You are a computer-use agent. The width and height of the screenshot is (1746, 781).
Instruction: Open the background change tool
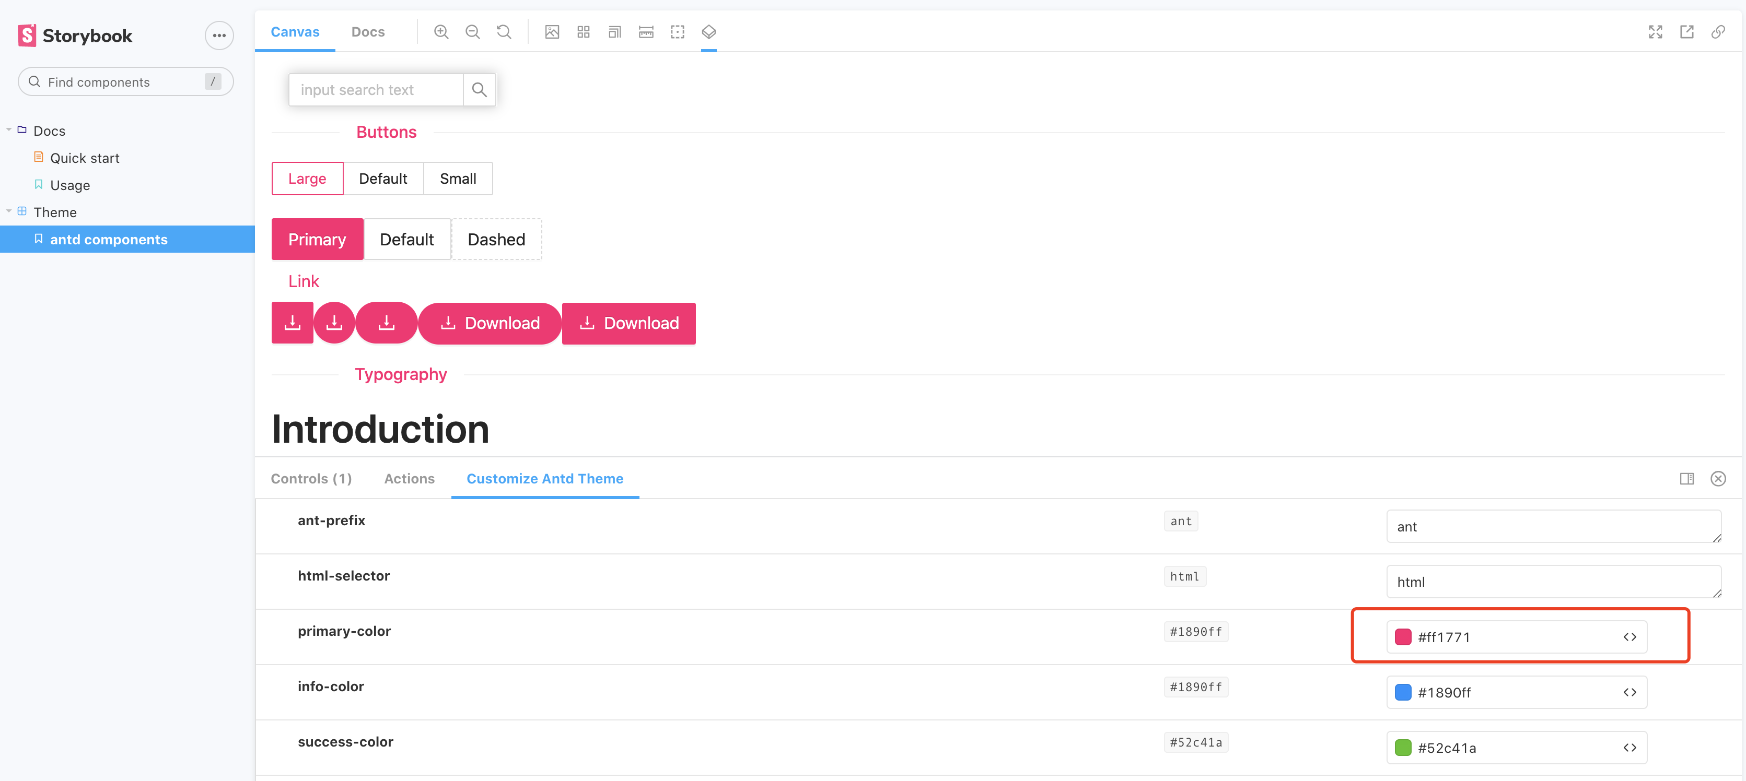(552, 32)
